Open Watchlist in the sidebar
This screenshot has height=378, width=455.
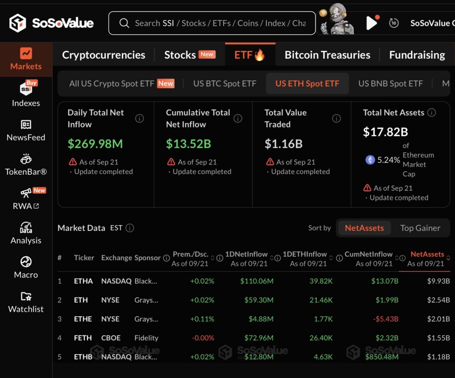(x=26, y=302)
